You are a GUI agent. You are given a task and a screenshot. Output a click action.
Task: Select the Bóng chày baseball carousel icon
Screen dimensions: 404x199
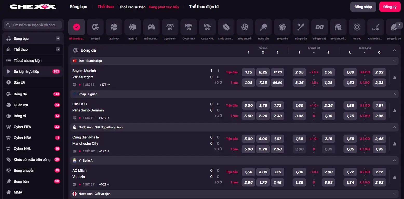coord(301,27)
